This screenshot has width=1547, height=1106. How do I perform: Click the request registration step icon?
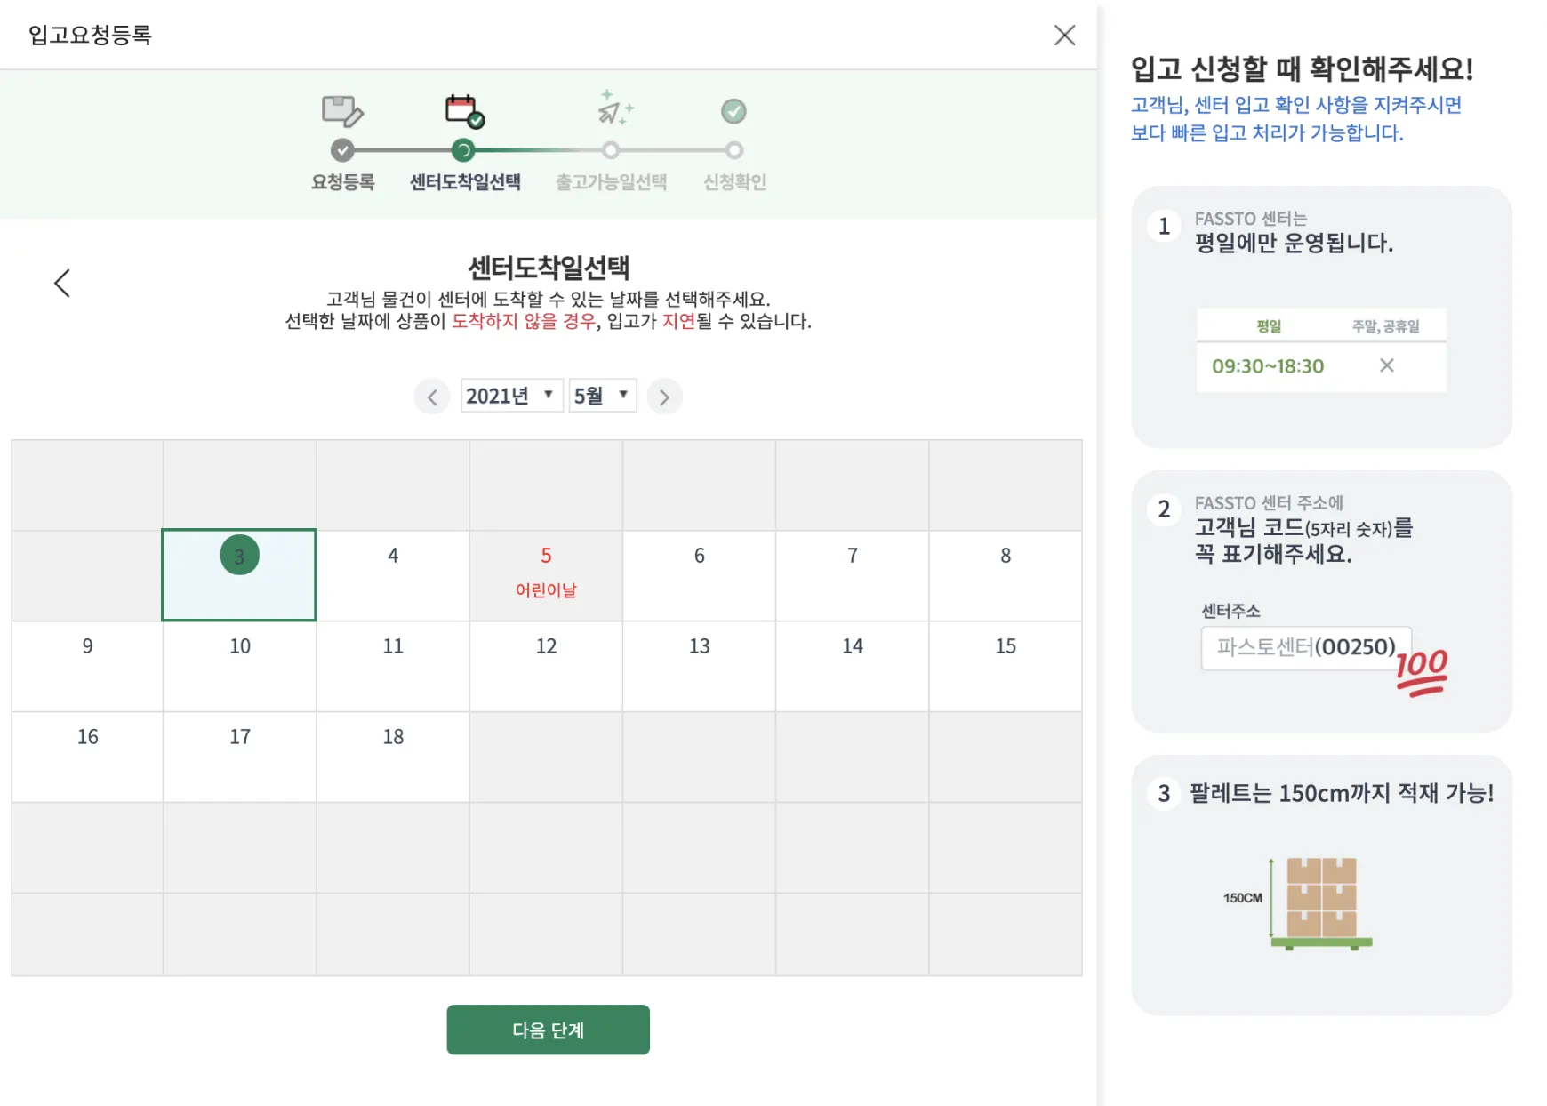click(x=342, y=111)
